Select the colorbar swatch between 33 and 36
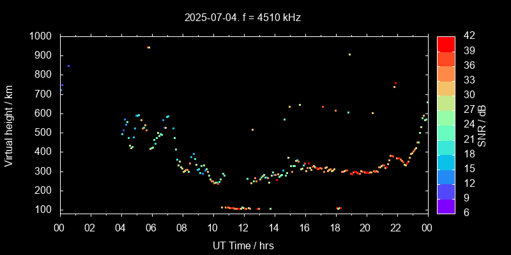This screenshot has width=511, height=255. [446, 73]
